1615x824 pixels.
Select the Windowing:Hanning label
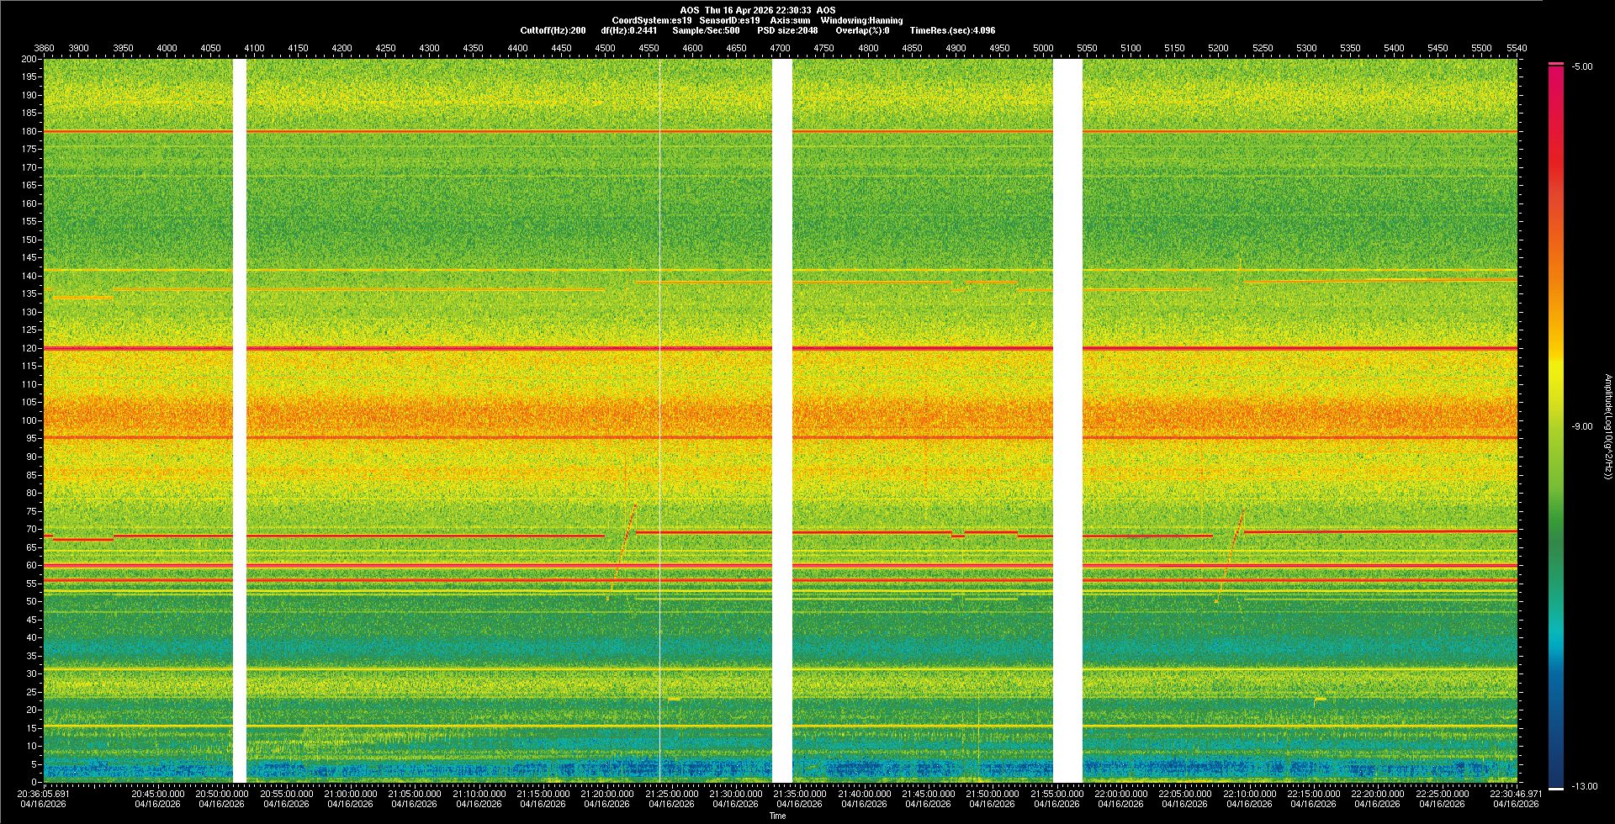click(861, 20)
